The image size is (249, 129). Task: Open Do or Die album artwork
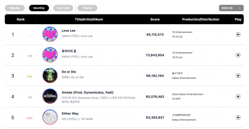click(x=50, y=76)
